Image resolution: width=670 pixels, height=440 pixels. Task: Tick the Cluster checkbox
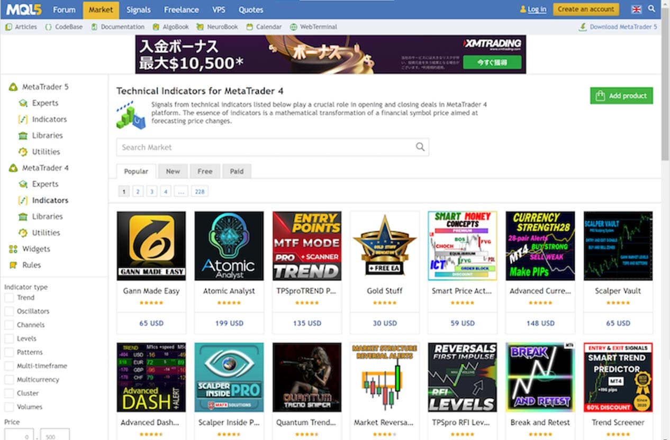click(9, 393)
